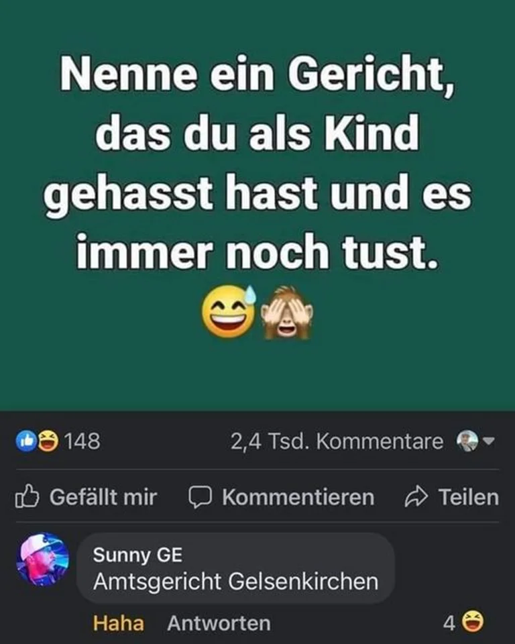Open the 148 reactions count list
The width and height of the screenshot is (515, 644).
[82, 441]
